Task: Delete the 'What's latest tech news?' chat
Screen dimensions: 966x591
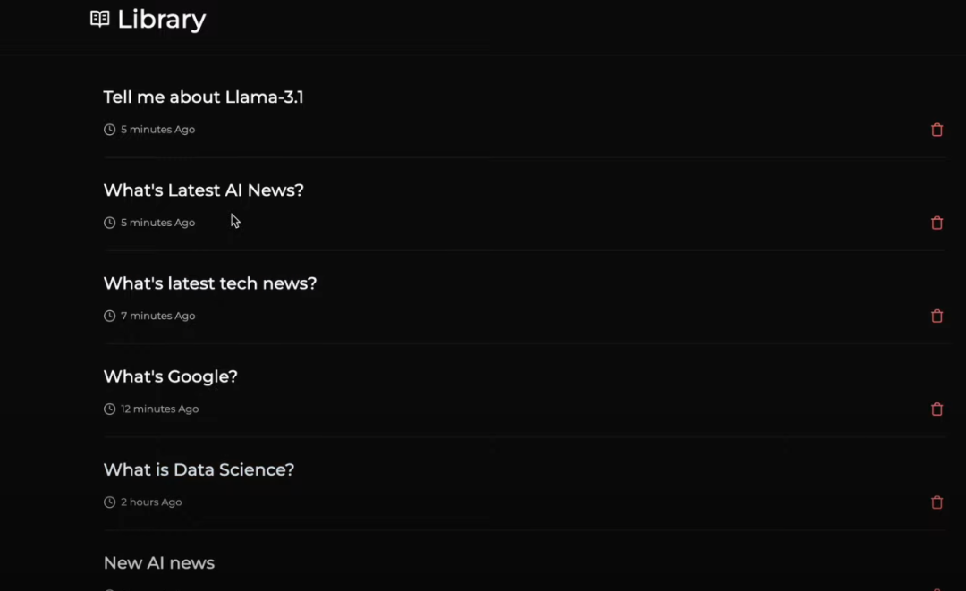Action: point(936,316)
